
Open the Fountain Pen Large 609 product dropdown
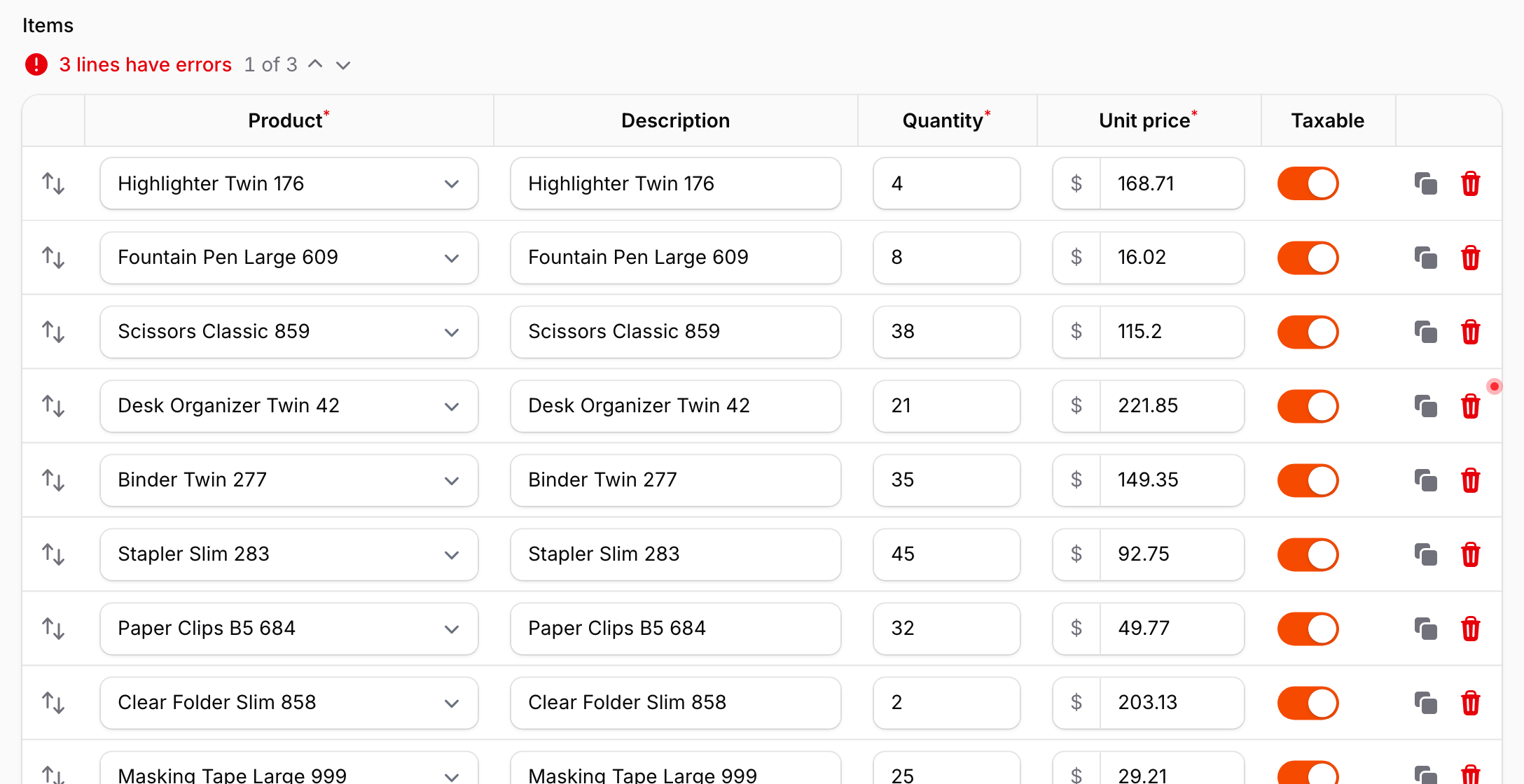(x=289, y=258)
